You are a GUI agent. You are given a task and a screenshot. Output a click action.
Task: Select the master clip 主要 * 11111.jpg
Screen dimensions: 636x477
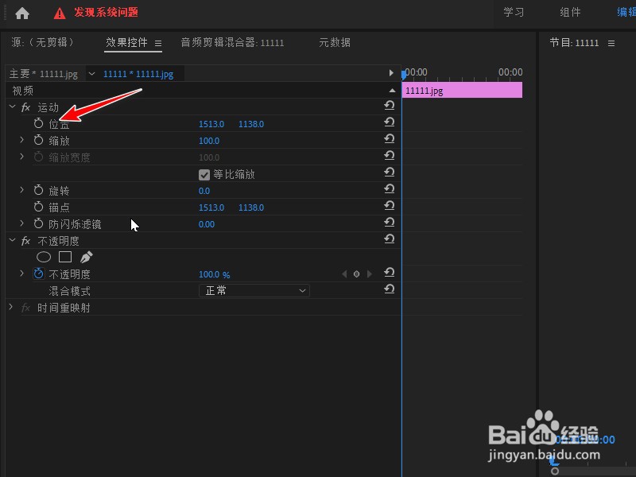click(44, 74)
